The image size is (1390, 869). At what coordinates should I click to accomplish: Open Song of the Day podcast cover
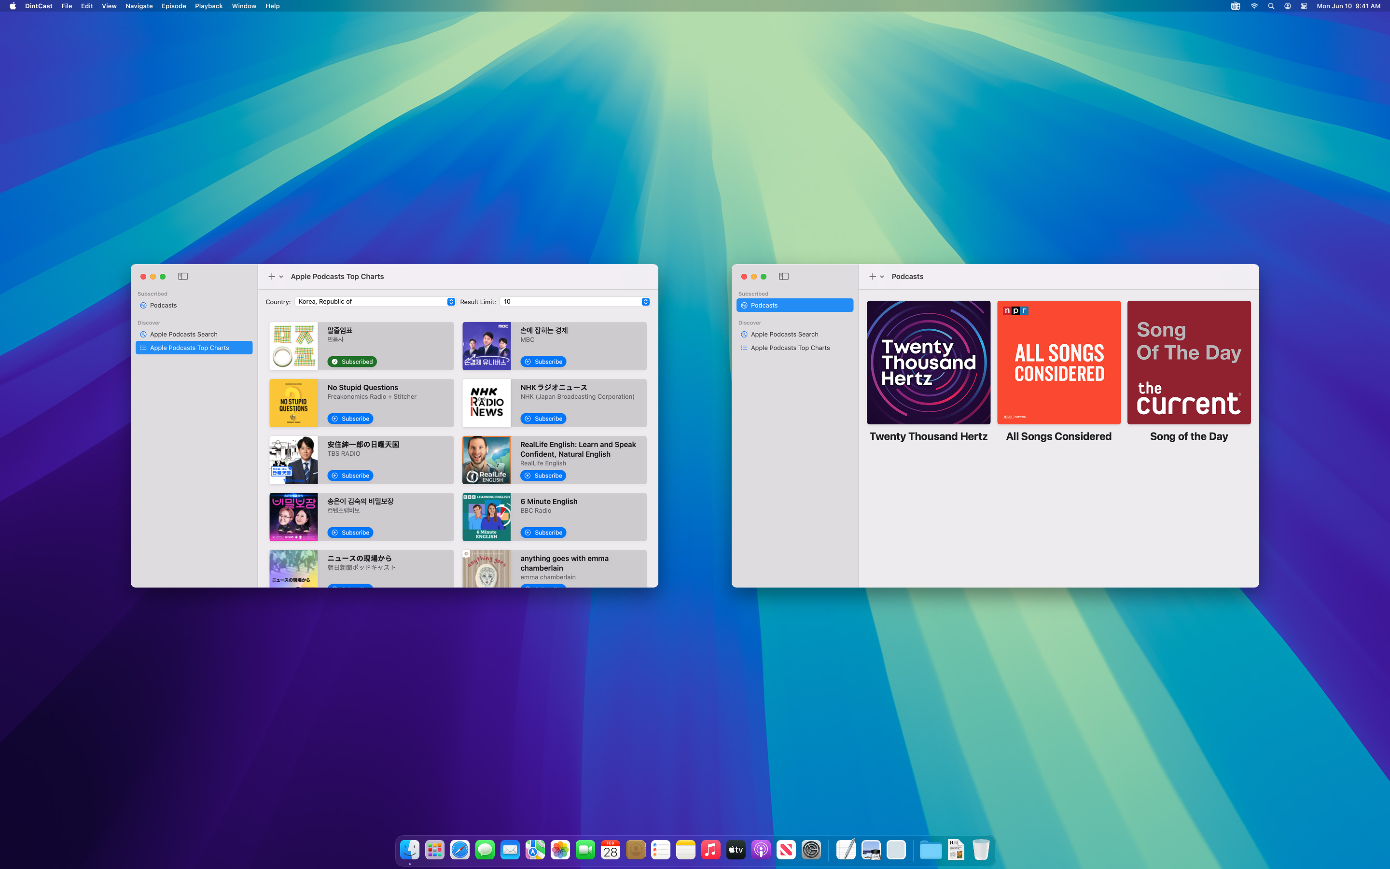1189,363
